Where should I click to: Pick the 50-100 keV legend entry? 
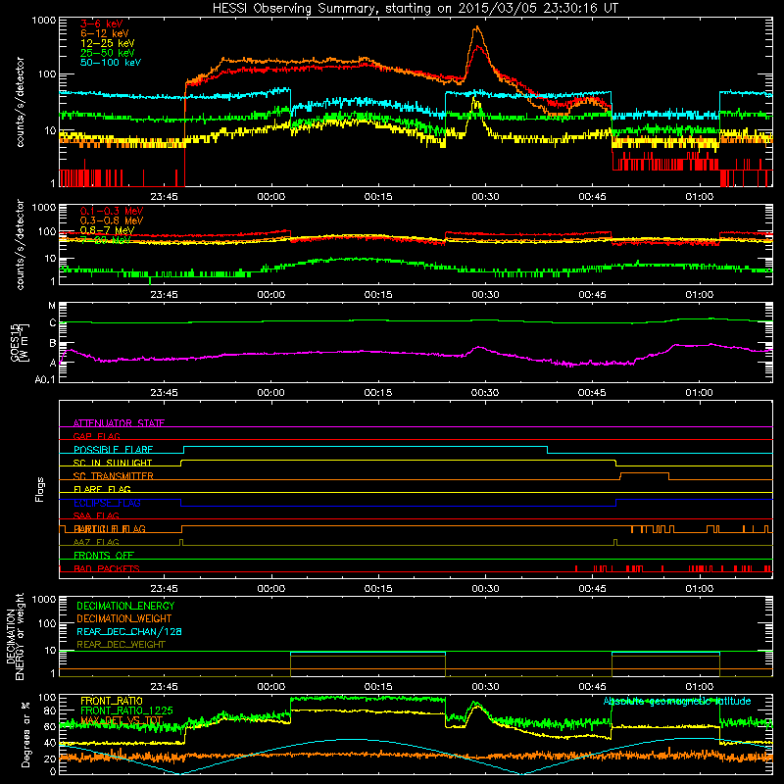[111, 62]
